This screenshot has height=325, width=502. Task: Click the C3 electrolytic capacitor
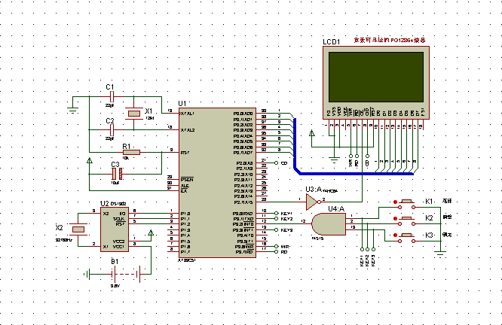tap(116, 173)
